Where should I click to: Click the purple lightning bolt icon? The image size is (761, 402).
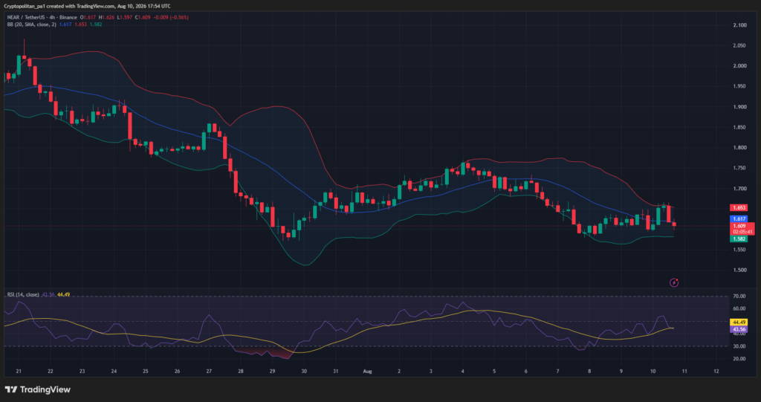(x=674, y=282)
